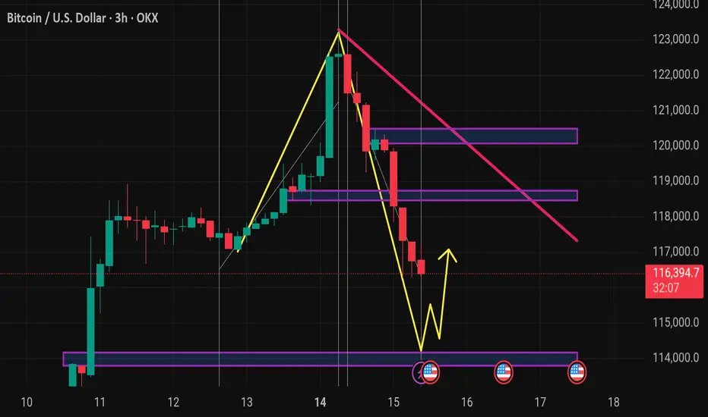The width and height of the screenshot is (708, 417).
Task: Click the 32:07 candle countdown timer
Action: (x=665, y=288)
